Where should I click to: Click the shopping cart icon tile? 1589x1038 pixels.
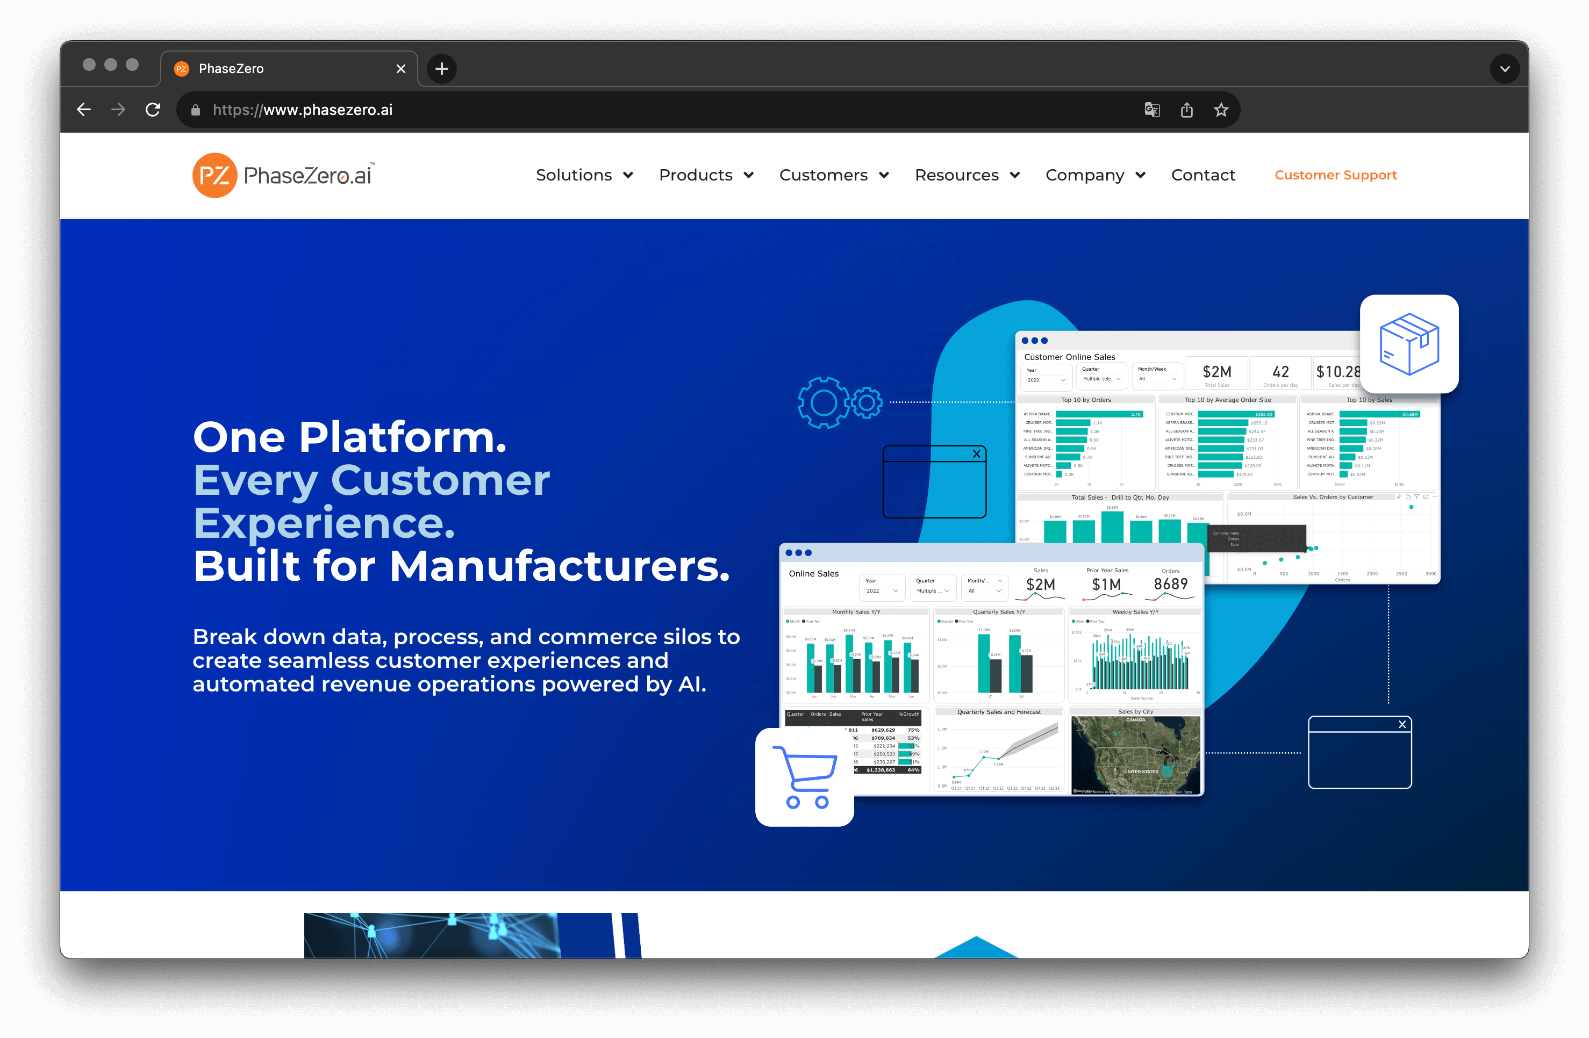point(805,777)
